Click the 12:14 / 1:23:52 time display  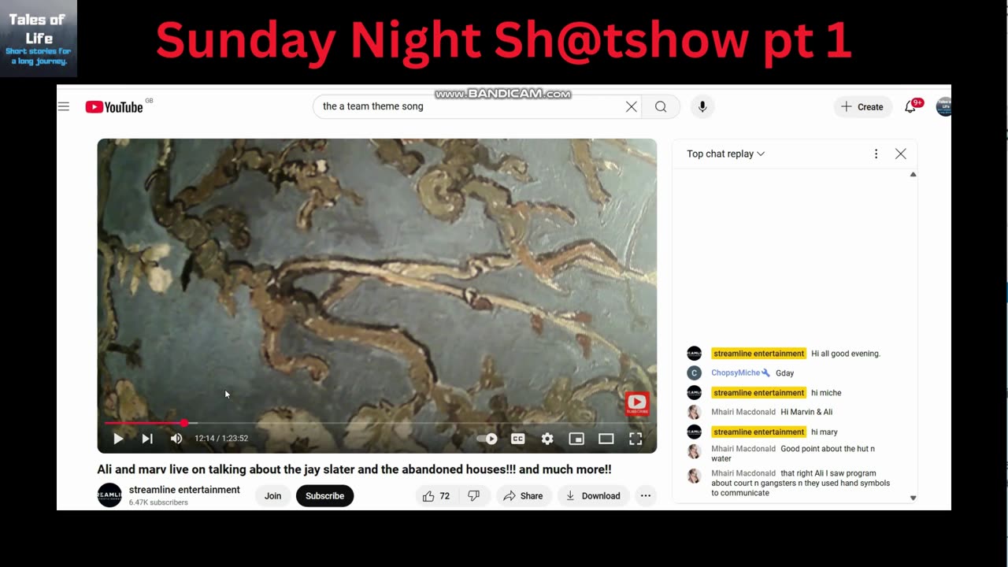pyautogui.click(x=221, y=439)
